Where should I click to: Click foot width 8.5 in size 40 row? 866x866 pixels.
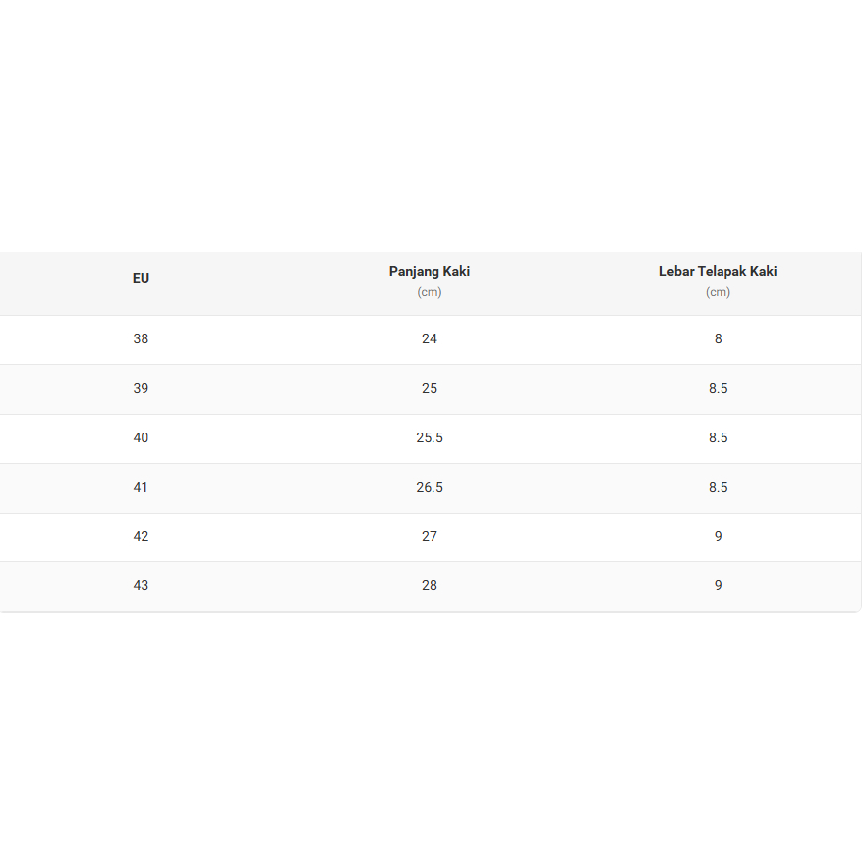(x=718, y=438)
